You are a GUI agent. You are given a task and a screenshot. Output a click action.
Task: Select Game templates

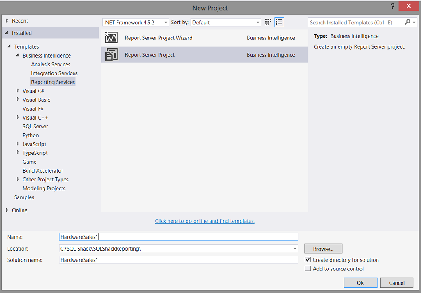click(30, 162)
